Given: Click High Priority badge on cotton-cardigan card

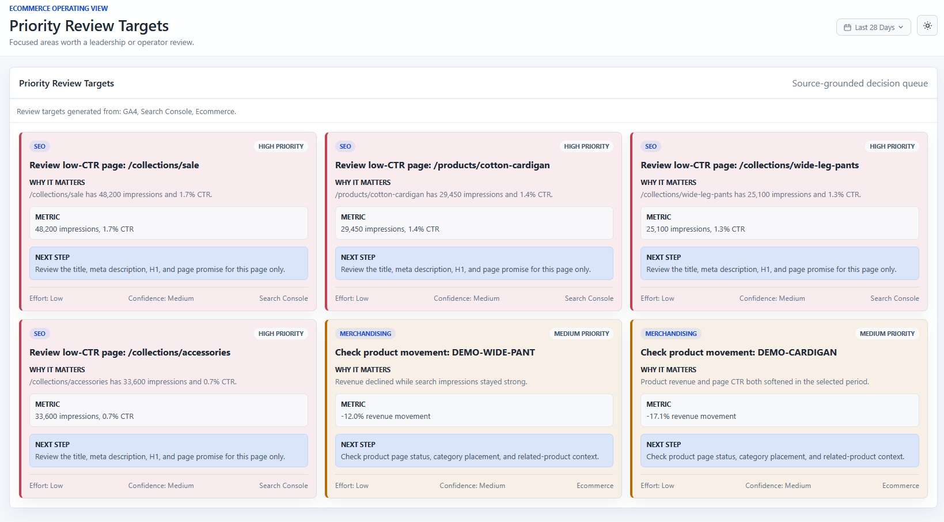Looking at the screenshot, I should (586, 146).
